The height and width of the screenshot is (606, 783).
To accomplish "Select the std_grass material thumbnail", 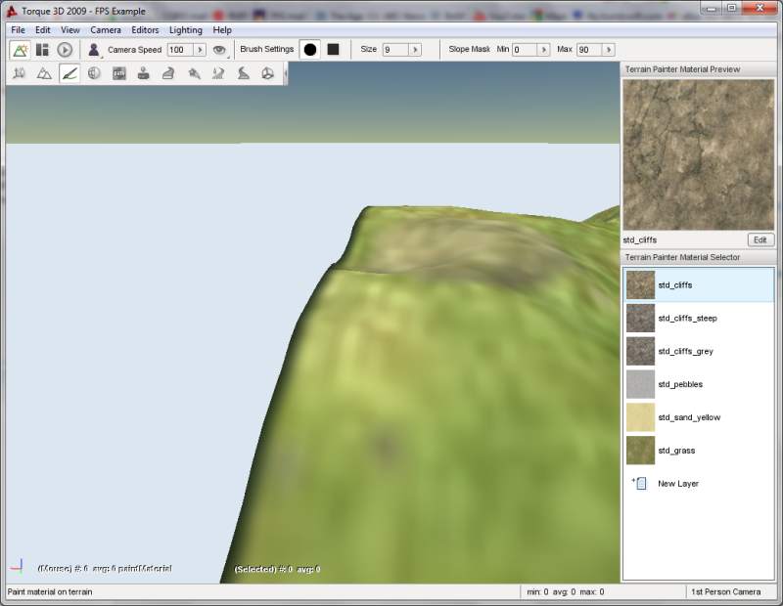I will pos(640,451).
